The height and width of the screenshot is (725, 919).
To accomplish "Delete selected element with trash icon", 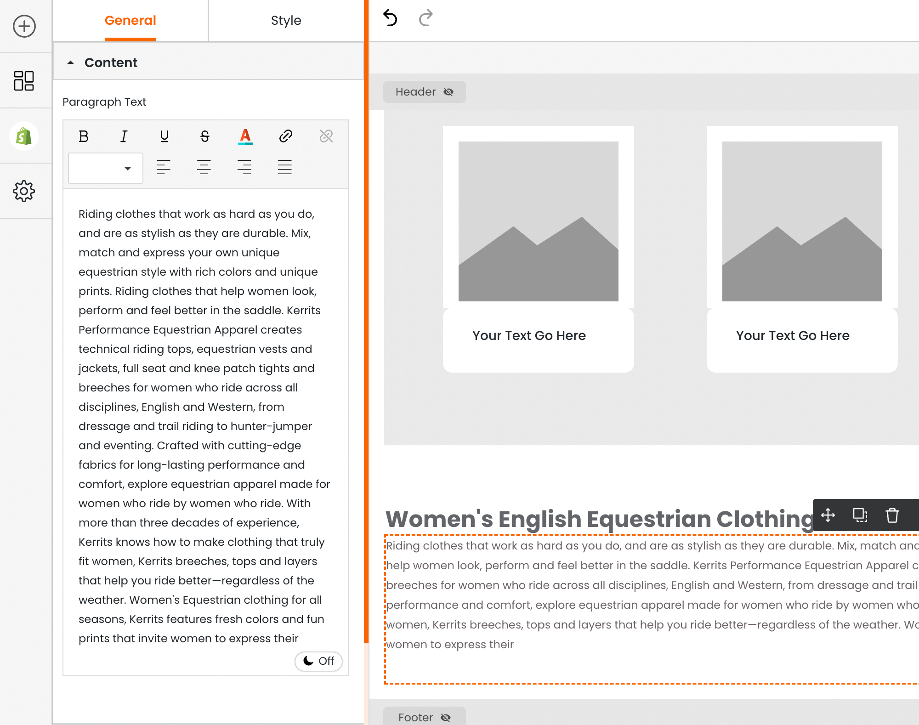I will (892, 515).
